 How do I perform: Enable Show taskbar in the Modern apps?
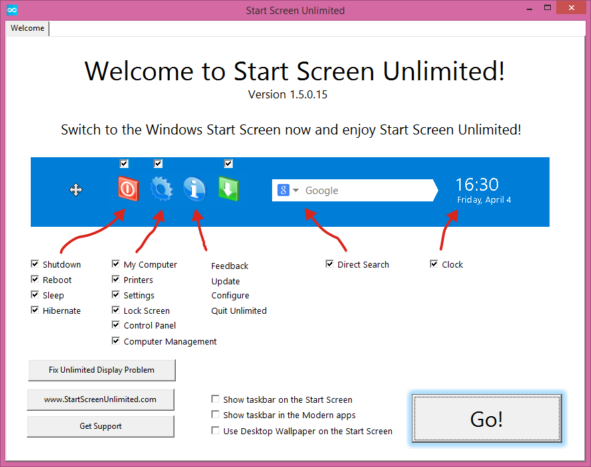215,414
